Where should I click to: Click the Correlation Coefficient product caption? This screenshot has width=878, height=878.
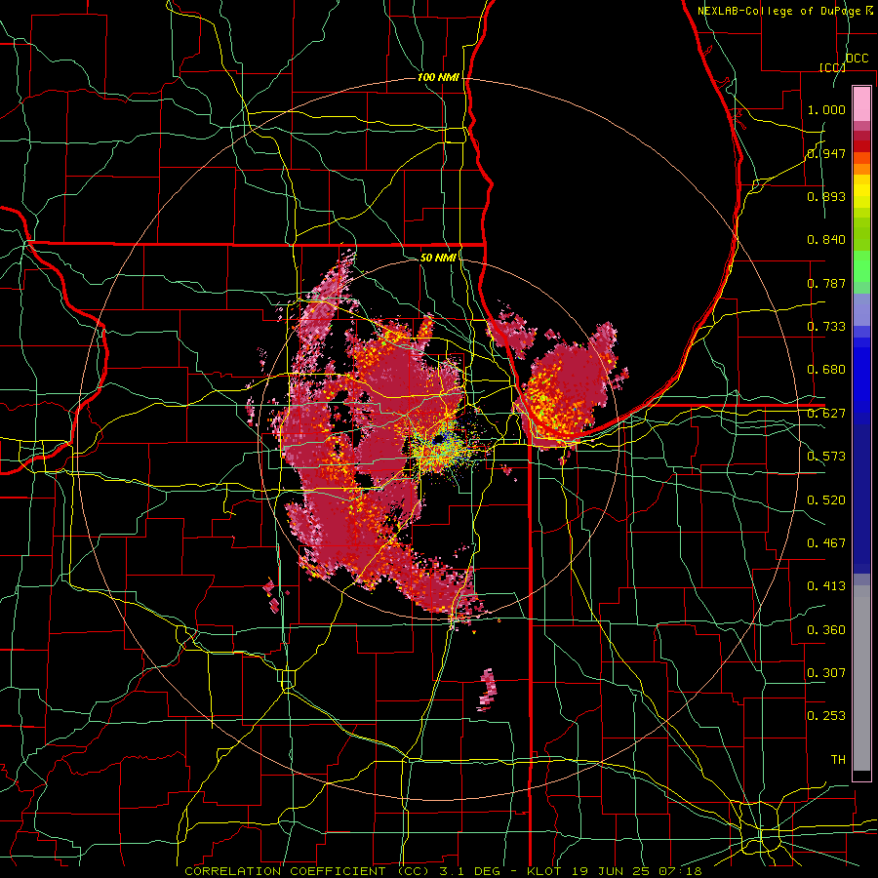click(443, 871)
